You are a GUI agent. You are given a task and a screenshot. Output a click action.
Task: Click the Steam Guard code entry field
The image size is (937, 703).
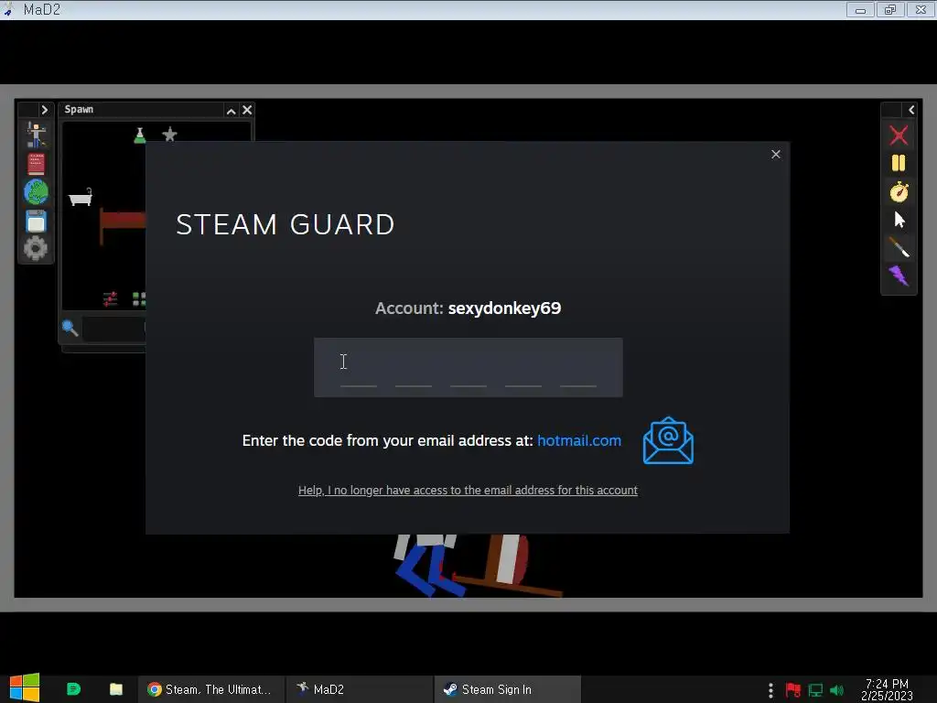pos(468,367)
